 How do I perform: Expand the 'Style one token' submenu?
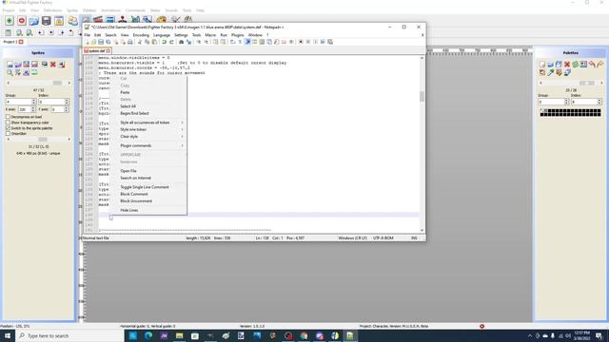coord(148,129)
